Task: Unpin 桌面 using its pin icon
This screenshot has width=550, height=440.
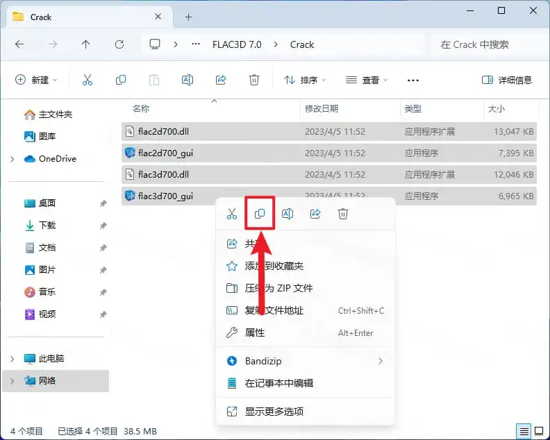Action: click(x=103, y=203)
